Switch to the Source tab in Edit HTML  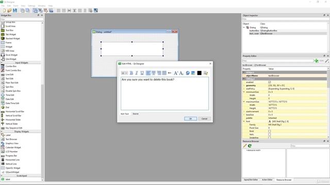136,114
